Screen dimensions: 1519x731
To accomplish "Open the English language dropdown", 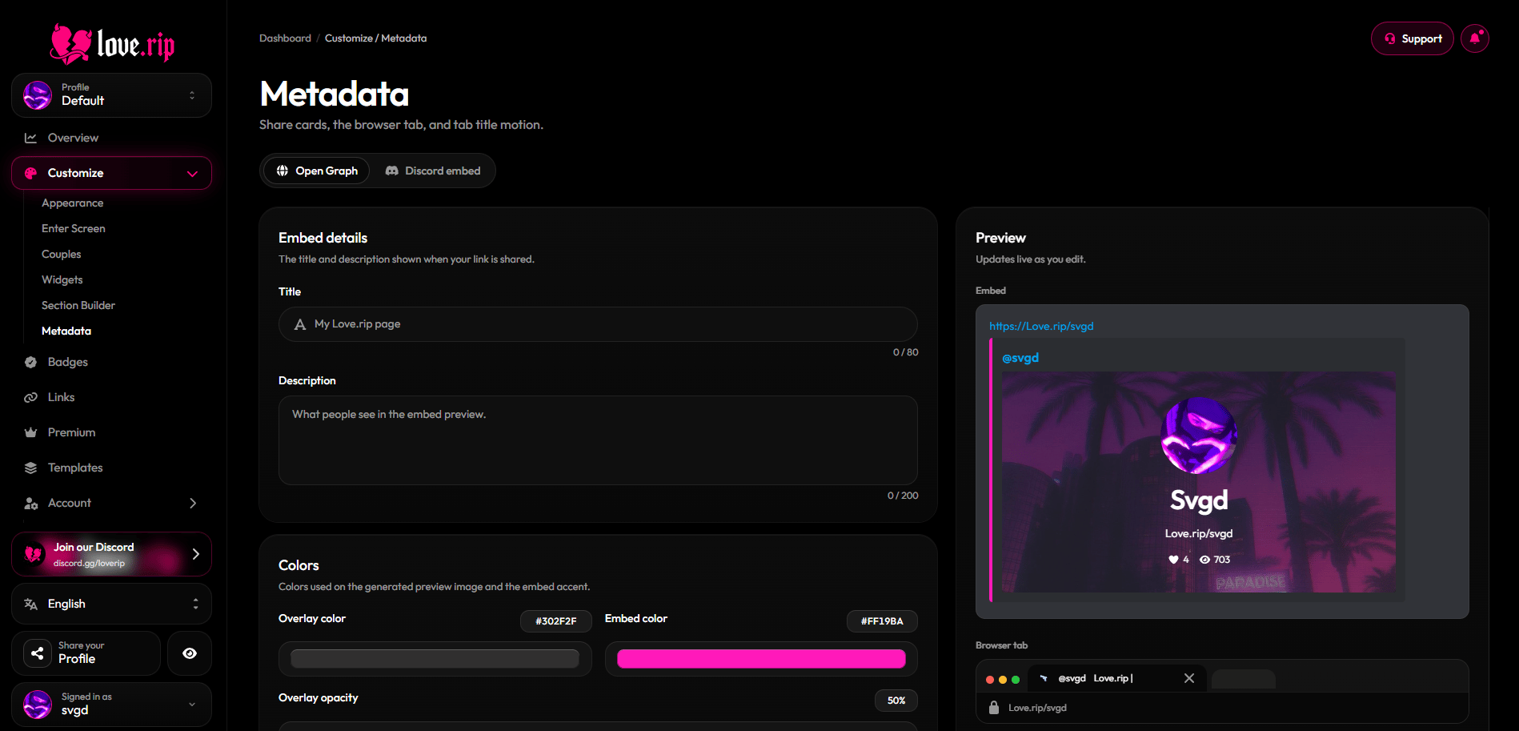I will click(x=111, y=604).
